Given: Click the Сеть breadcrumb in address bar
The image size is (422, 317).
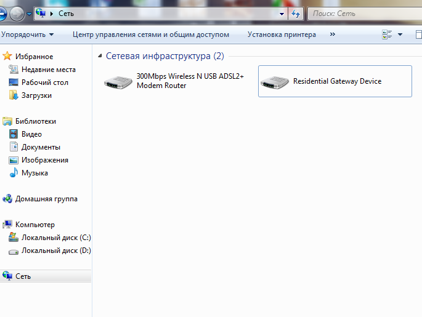Looking at the screenshot, I should point(66,14).
